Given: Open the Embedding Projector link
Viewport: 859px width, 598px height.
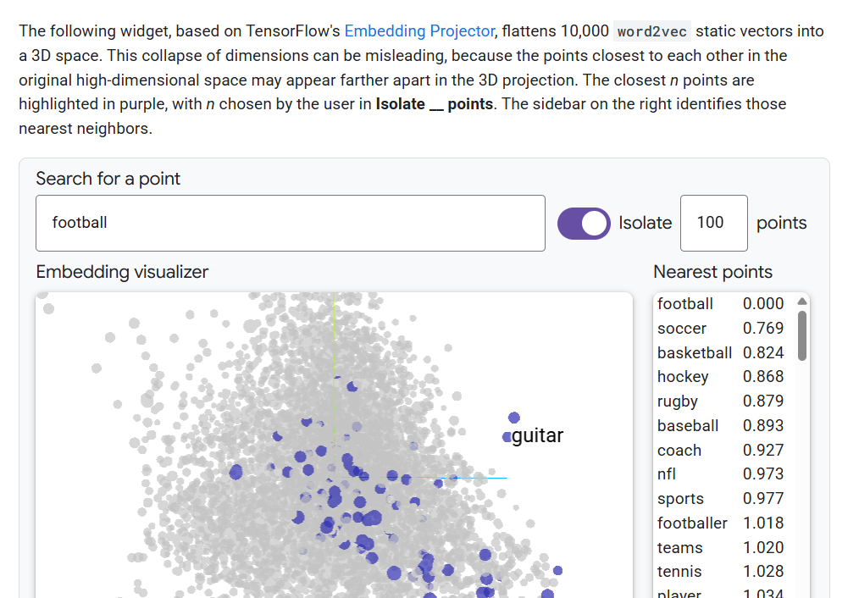Looking at the screenshot, I should [x=419, y=31].
